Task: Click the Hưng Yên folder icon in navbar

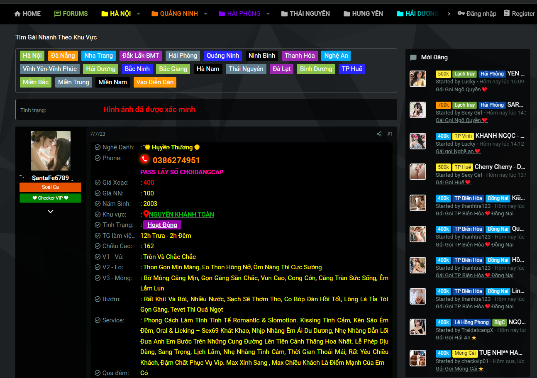Action: 347,14
